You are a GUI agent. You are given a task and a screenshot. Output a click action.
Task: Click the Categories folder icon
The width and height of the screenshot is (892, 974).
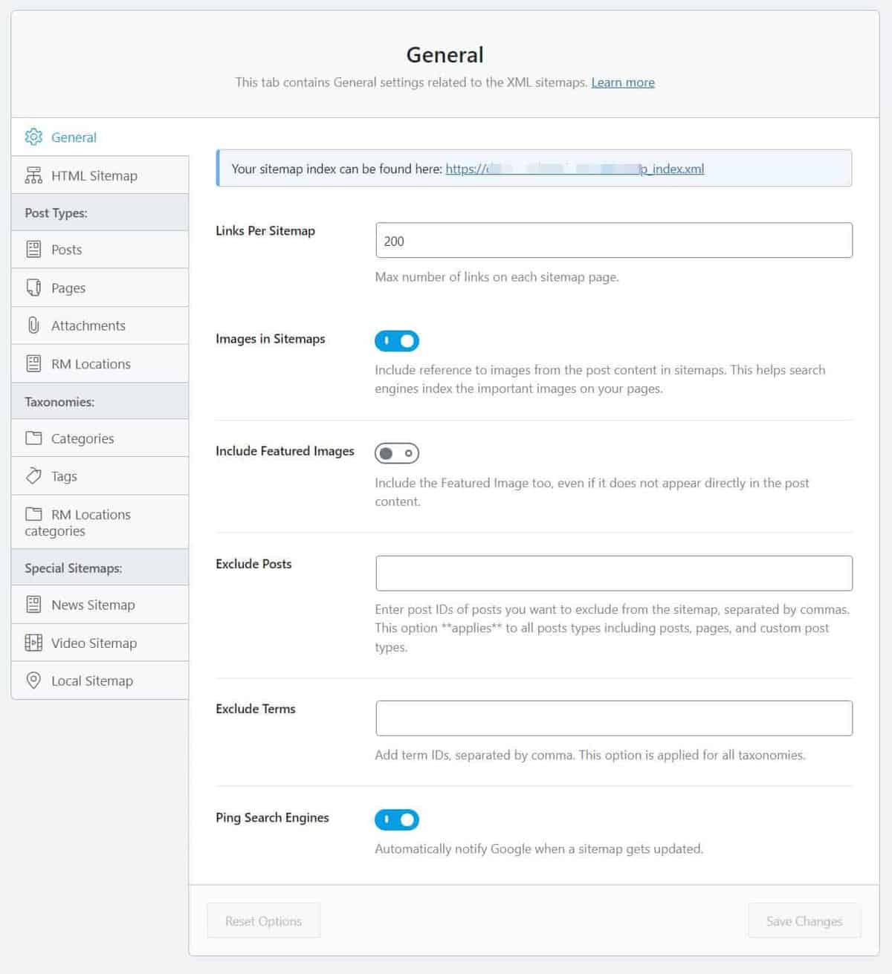[33, 438]
